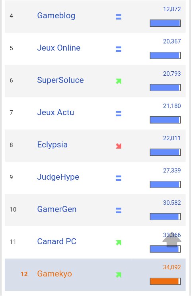Screen dimensions: 191x296
Task: Open the Gameblog site link
Action: [x=56, y=16]
